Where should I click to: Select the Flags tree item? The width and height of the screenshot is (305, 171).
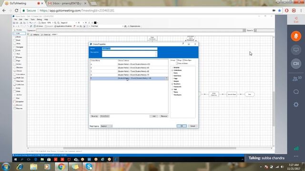[x=175, y=78]
